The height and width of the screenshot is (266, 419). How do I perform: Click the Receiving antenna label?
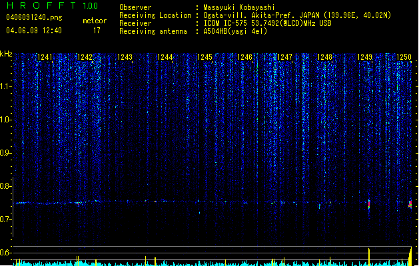coord(153,31)
